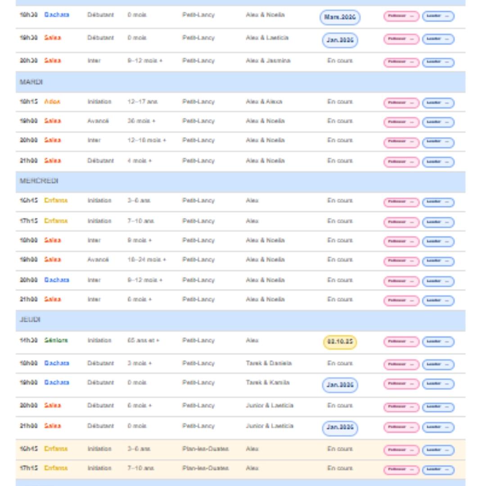
Task: Choose Follower for the Séniors Initiation row
Action: pos(401,342)
